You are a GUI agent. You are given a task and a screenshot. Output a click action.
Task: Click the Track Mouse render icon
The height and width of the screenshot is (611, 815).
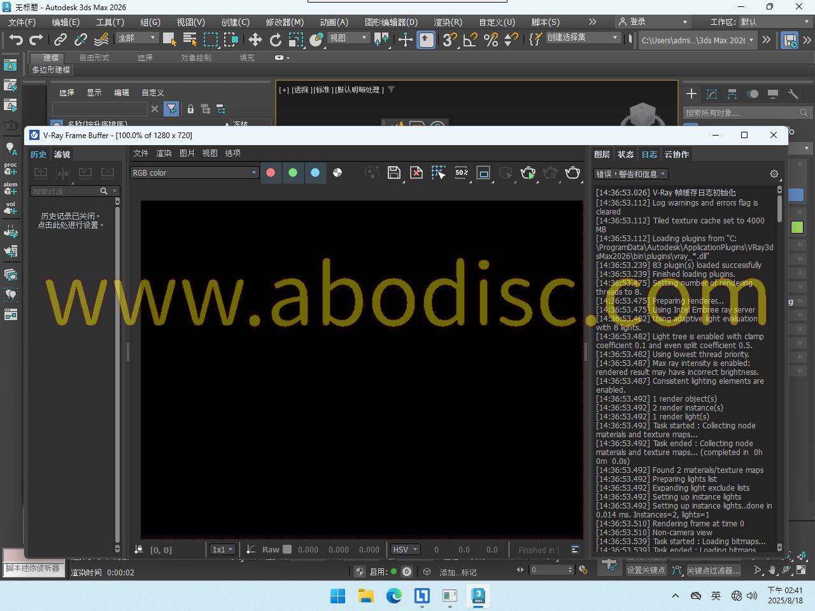click(x=439, y=172)
